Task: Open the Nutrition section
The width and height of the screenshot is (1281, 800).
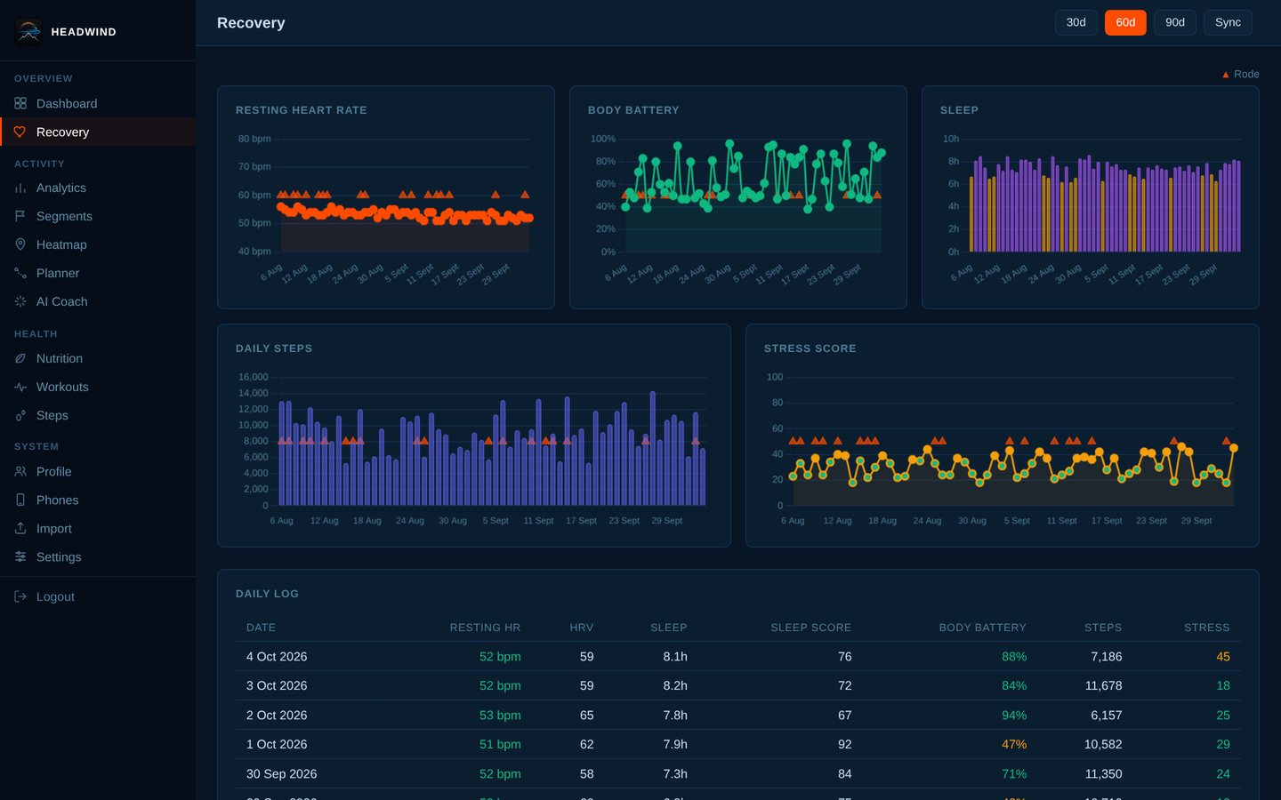Action: point(98,358)
